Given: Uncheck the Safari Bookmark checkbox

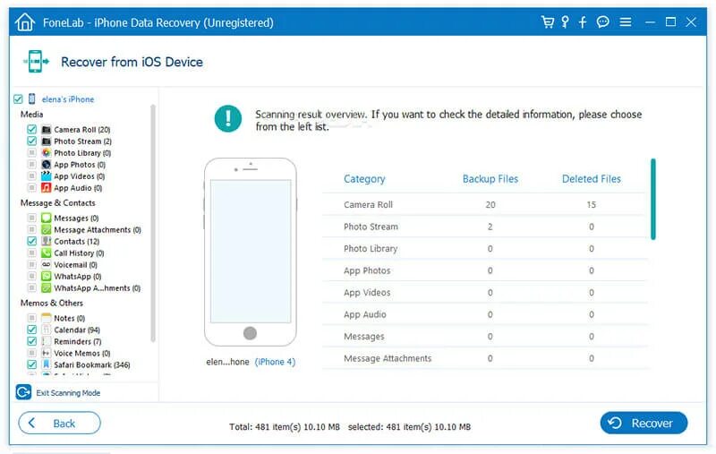Looking at the screenshot, I should click(31, 364).
